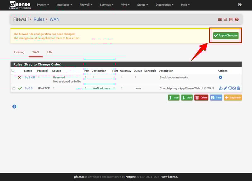The width and height of the screenshot is (252, 181).
Task: Select the LAN rules tab
Action: click(x=49, y=52)
